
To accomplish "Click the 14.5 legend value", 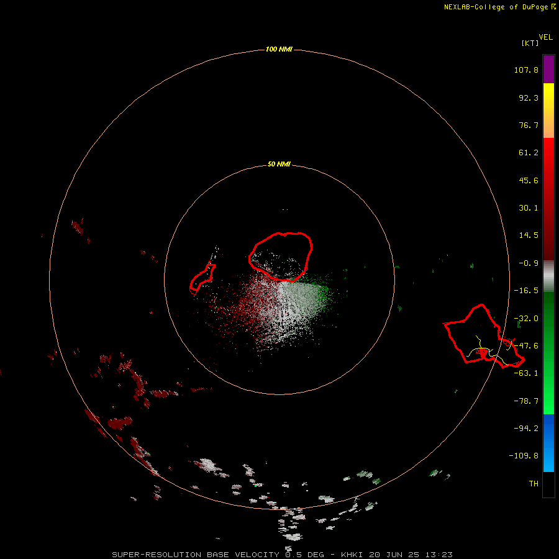I will pos(529,235).
